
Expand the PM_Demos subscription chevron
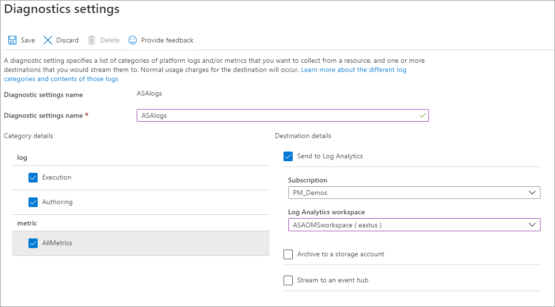click(532, 193)
